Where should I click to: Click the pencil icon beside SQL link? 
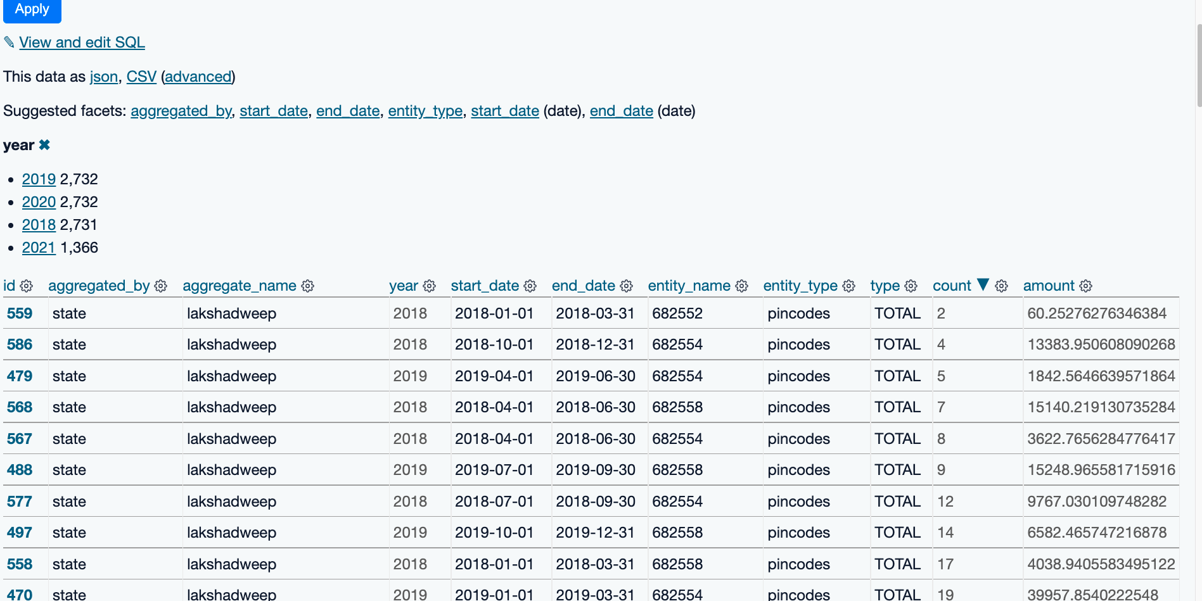pos(9,42)
